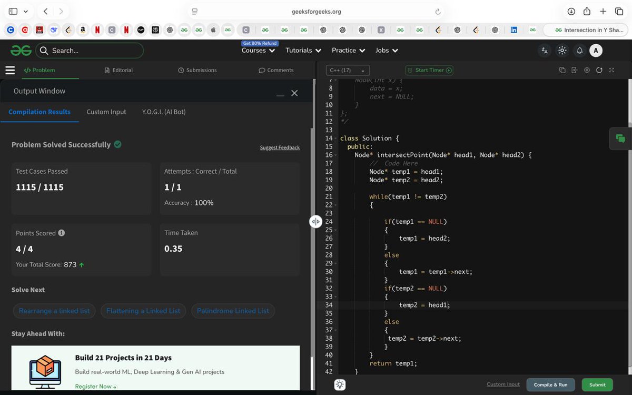Click the lightbulb hint icon
This screenshot has height=395, width=632.
point(340,385)
